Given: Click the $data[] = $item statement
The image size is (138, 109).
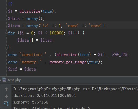Looking at the screenshot, I should click(35, 40).
